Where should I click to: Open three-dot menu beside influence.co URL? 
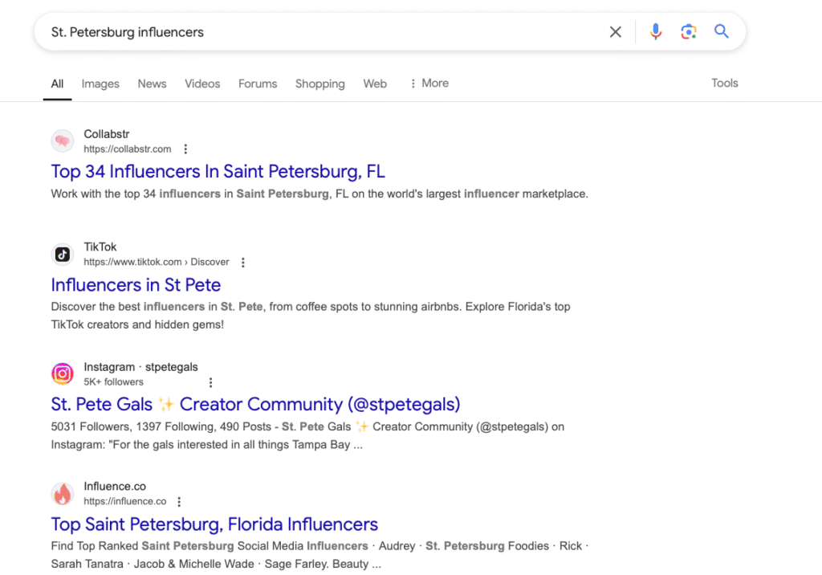point(179,502)
